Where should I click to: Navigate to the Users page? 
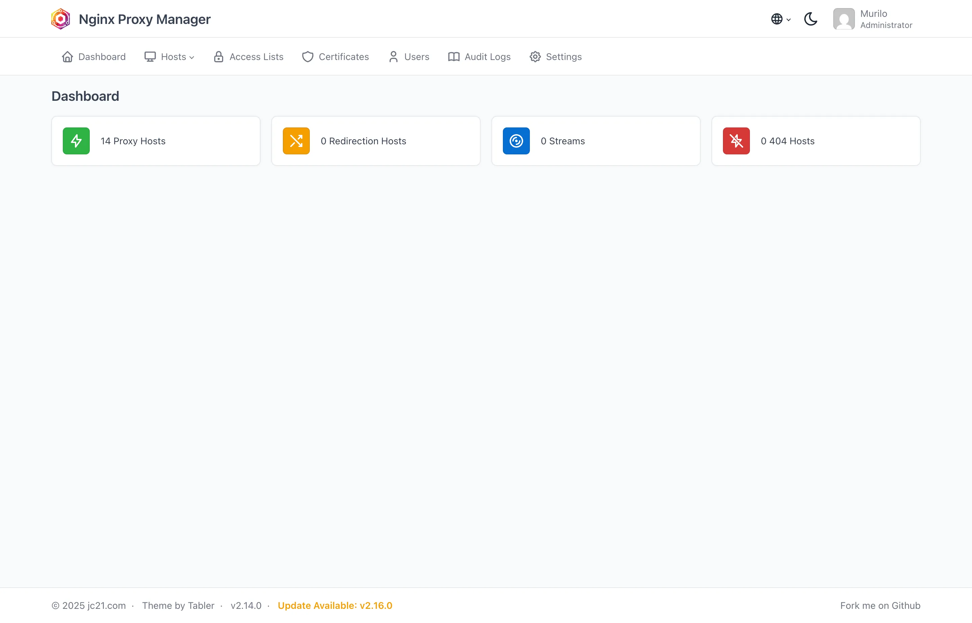pyautogui.click(x=409, y=57)
